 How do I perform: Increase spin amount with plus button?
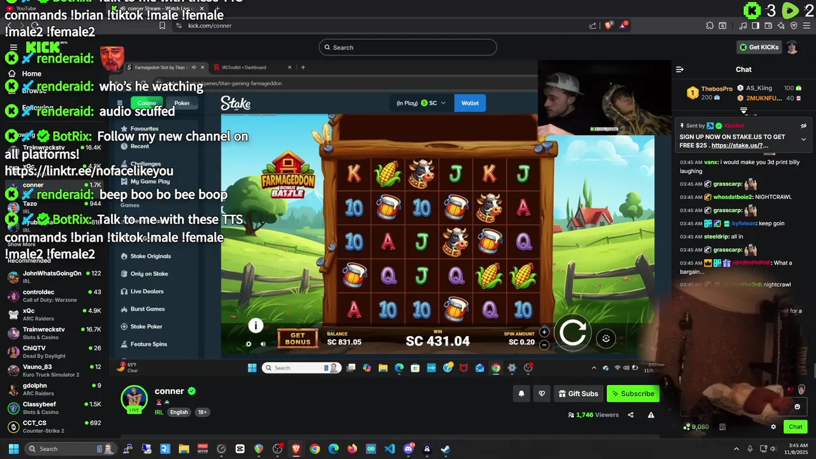point(544,331)
